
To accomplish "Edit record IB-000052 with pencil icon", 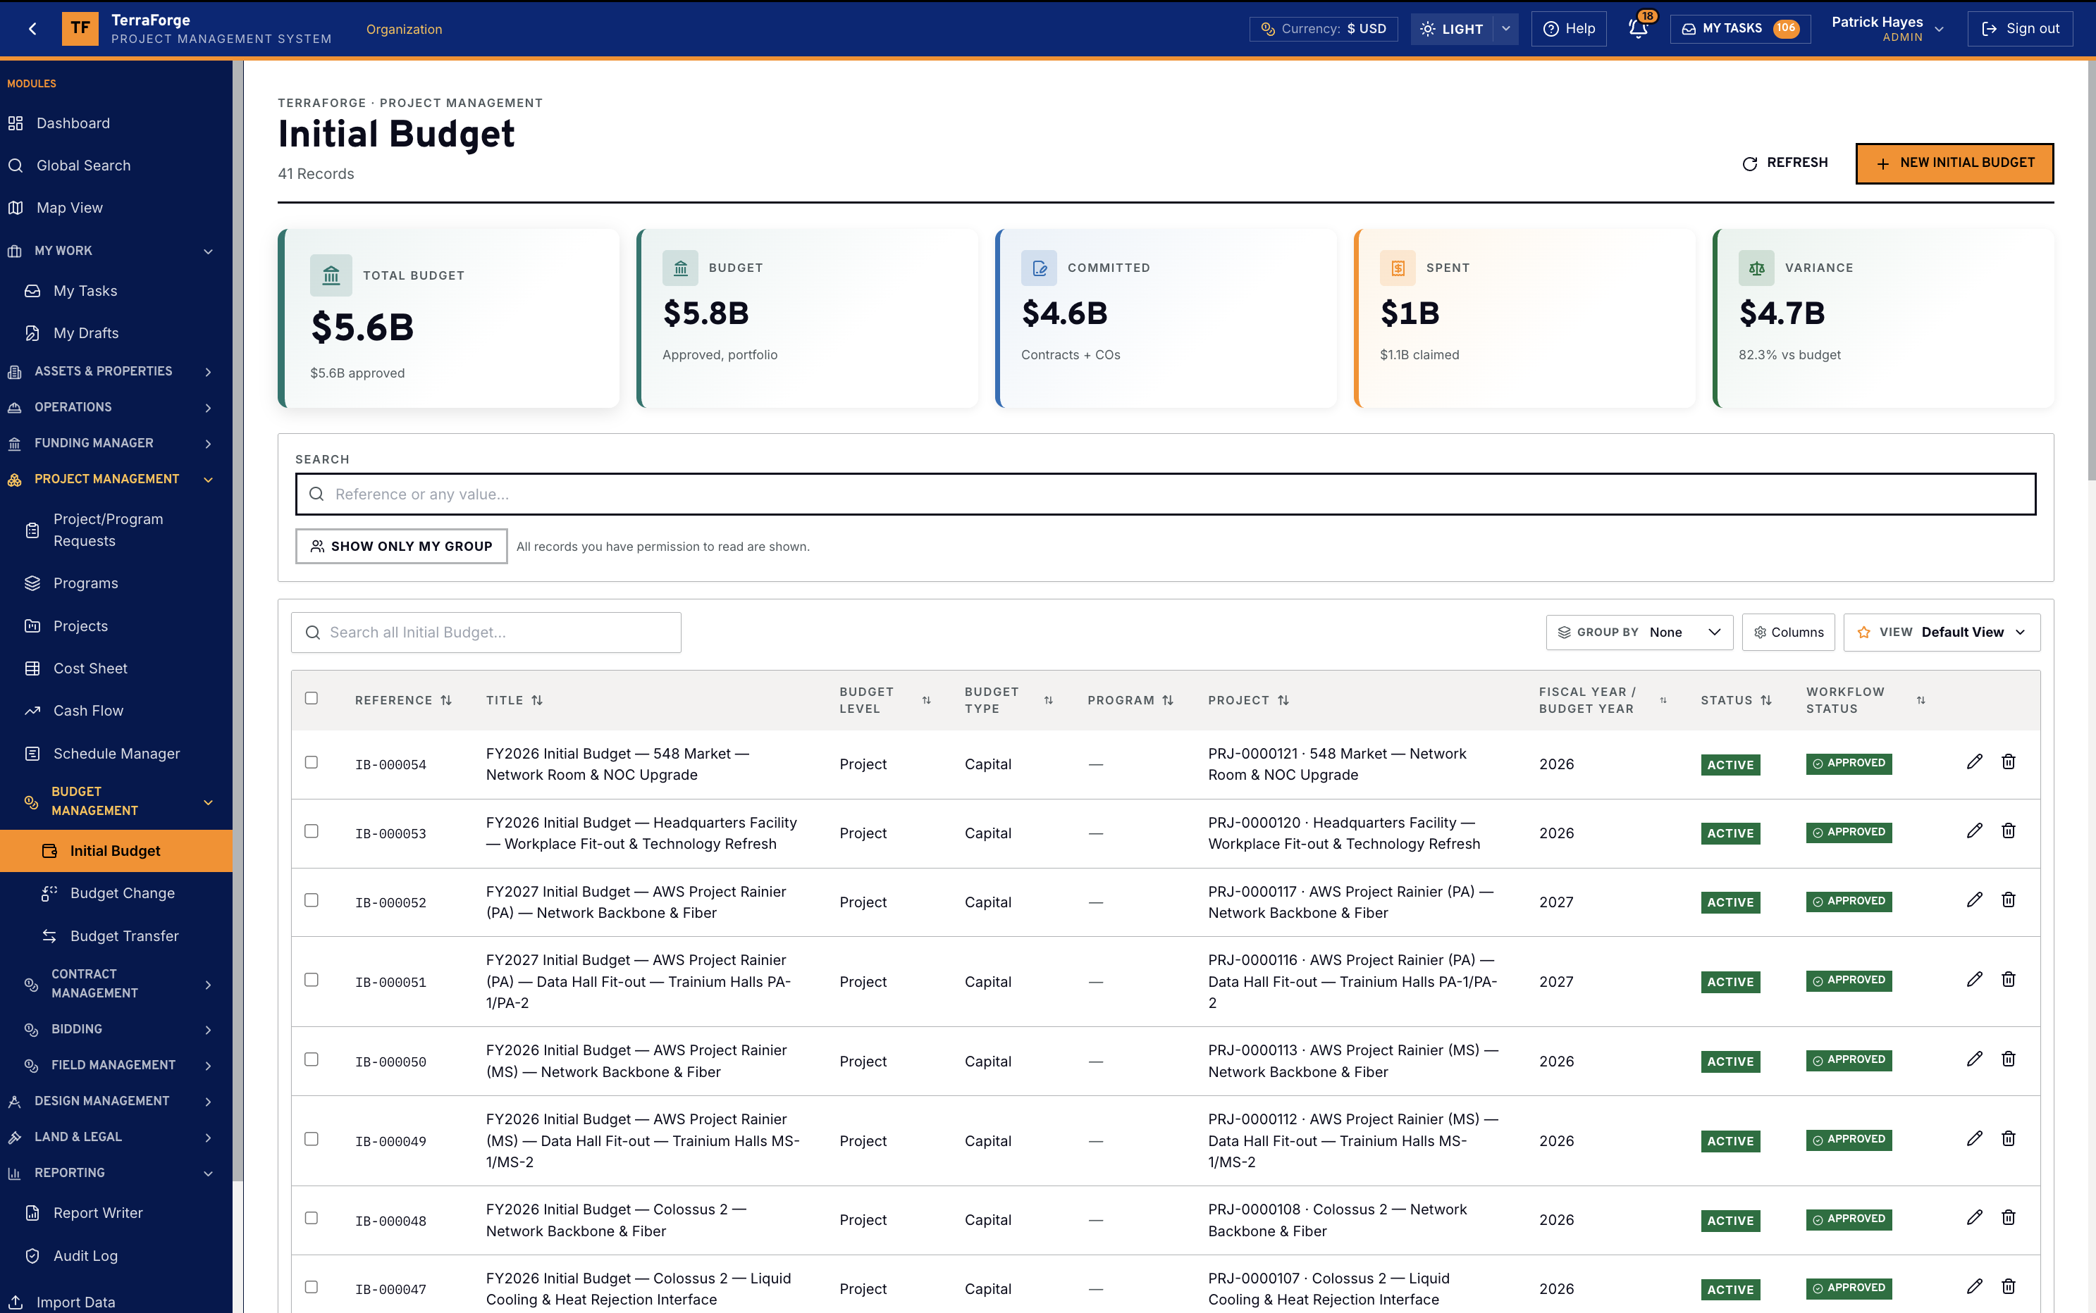I will [x=1974, y=900].
